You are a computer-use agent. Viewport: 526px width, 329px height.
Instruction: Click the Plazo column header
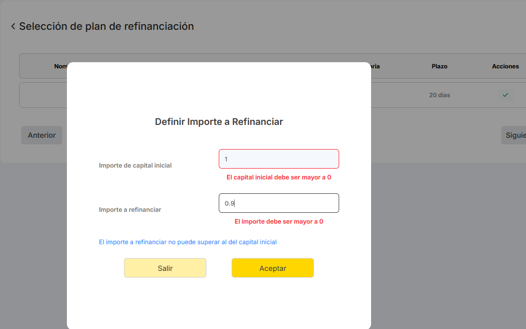coord(440,66)
